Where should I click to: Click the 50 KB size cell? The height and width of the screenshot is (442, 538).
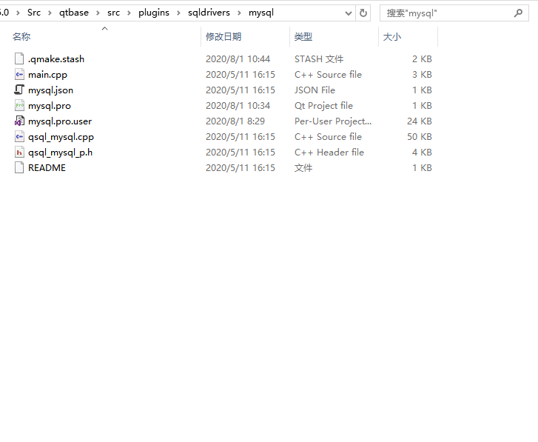pyautogui.click(x=420, y=136)
